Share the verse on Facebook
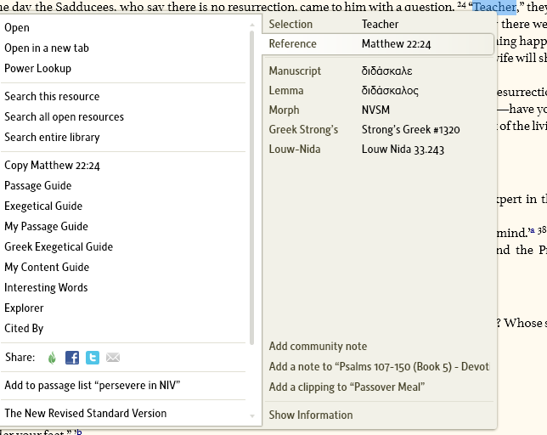Screen dimensions: 547x435 point(72,358)
